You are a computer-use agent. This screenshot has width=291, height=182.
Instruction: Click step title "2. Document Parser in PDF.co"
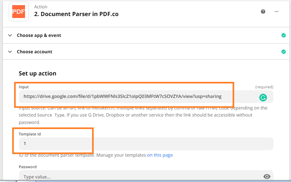click(x=76, y=14)
